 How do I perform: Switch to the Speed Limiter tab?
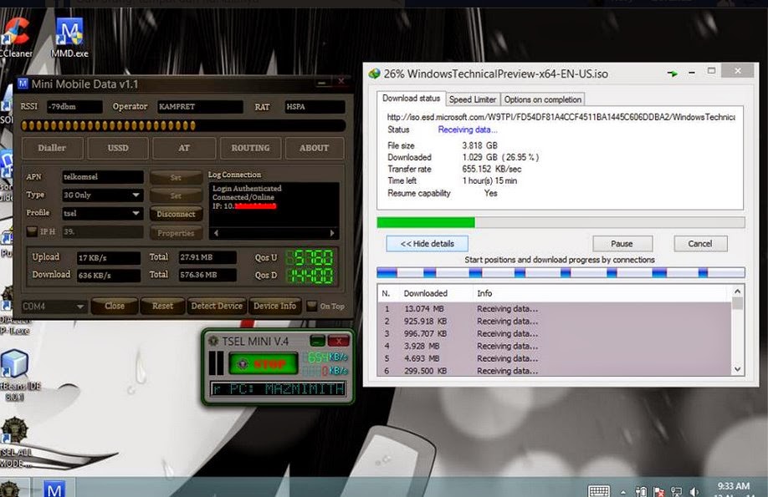[x=473, y=99]
